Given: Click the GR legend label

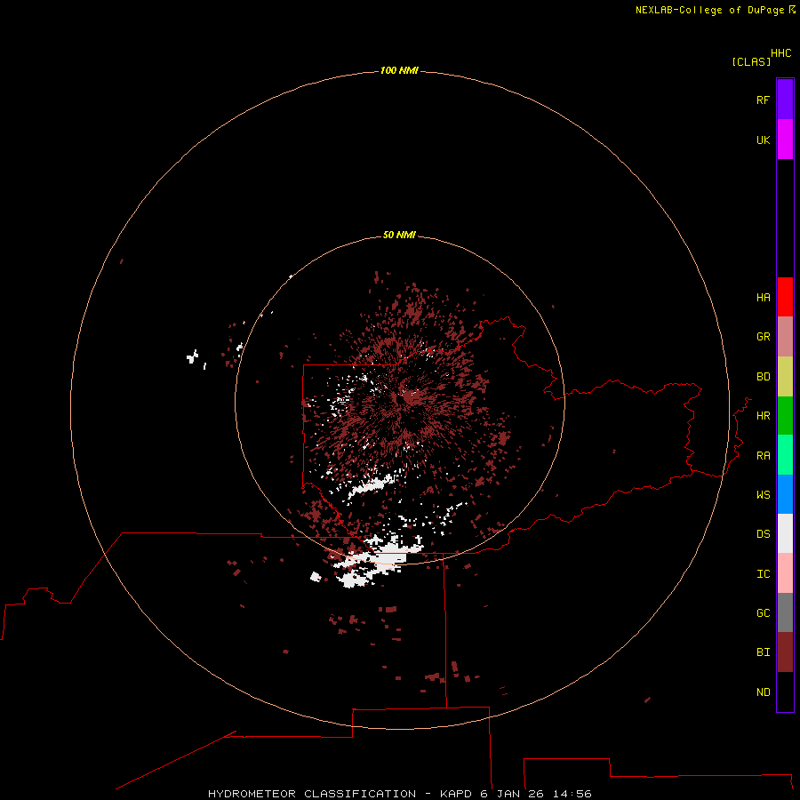Looking at the screenshot, I should [763, 337].
